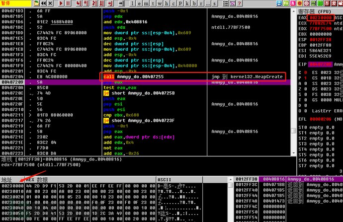Open breakpoints window with 'b' button
Screen dimensions: 343x222
pyautogui.click(x=193, y=3)
